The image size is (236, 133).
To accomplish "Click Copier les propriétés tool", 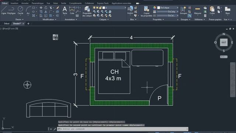I will [x=146, y=11].
